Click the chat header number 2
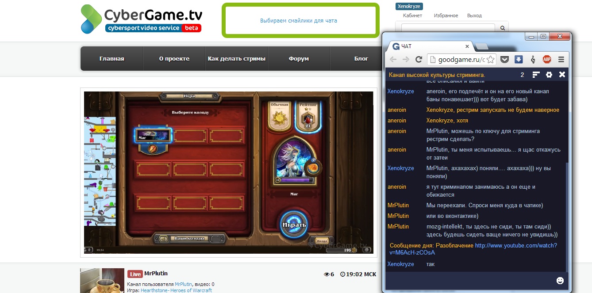The width and height of the screenshot is (592, 293). 522,75
